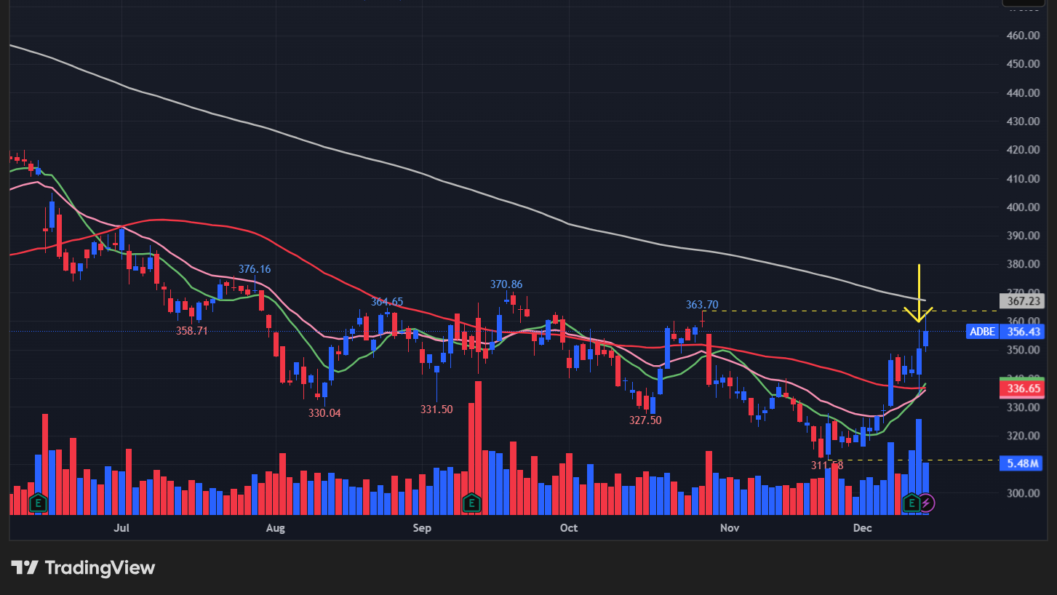Image resolution: width=1057 pixels, height=595 pixels.
Task: Click the 5.48M volume label
Action: (x=1022, y=463)
